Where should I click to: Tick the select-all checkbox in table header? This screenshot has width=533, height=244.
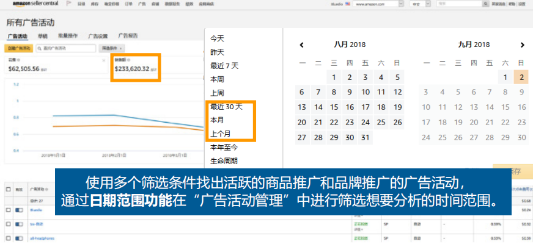click(x=8, y=189)
